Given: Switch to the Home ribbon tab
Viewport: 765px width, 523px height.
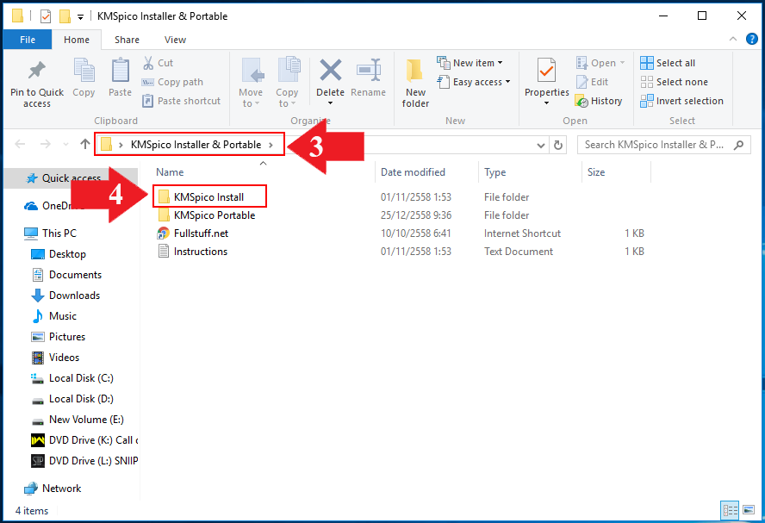Looking at the screenshot, I should tap(77, 40).
